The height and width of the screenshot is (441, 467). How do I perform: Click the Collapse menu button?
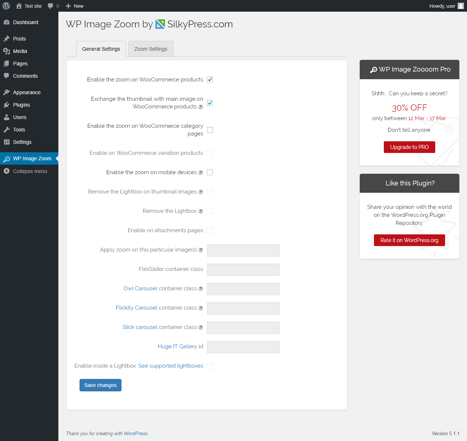[29, 171]
